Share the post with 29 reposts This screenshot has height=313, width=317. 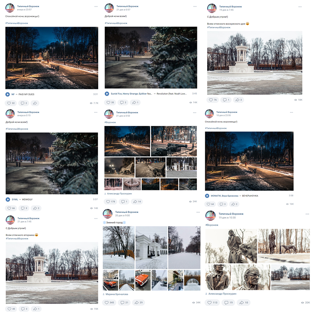coord(139,302)
